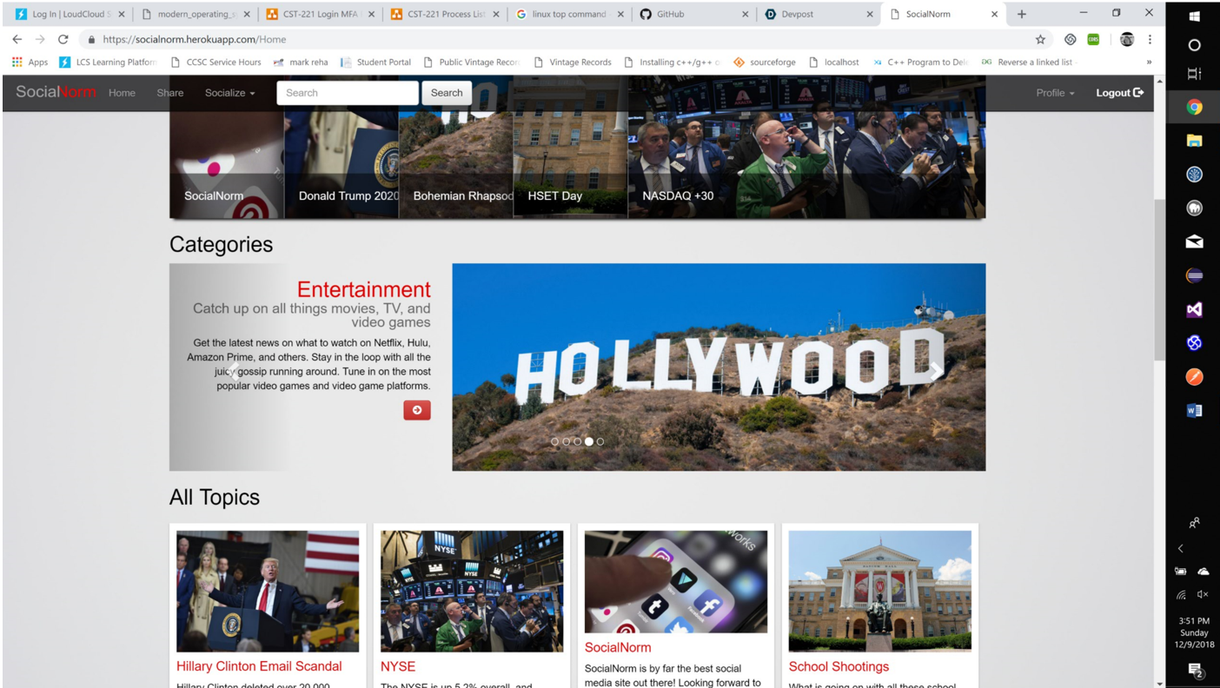Show hidden system tray icons

click(1180, 548)
